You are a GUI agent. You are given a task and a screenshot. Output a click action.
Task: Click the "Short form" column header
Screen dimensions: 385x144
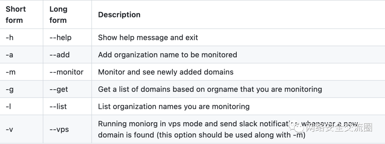[16, 15]
